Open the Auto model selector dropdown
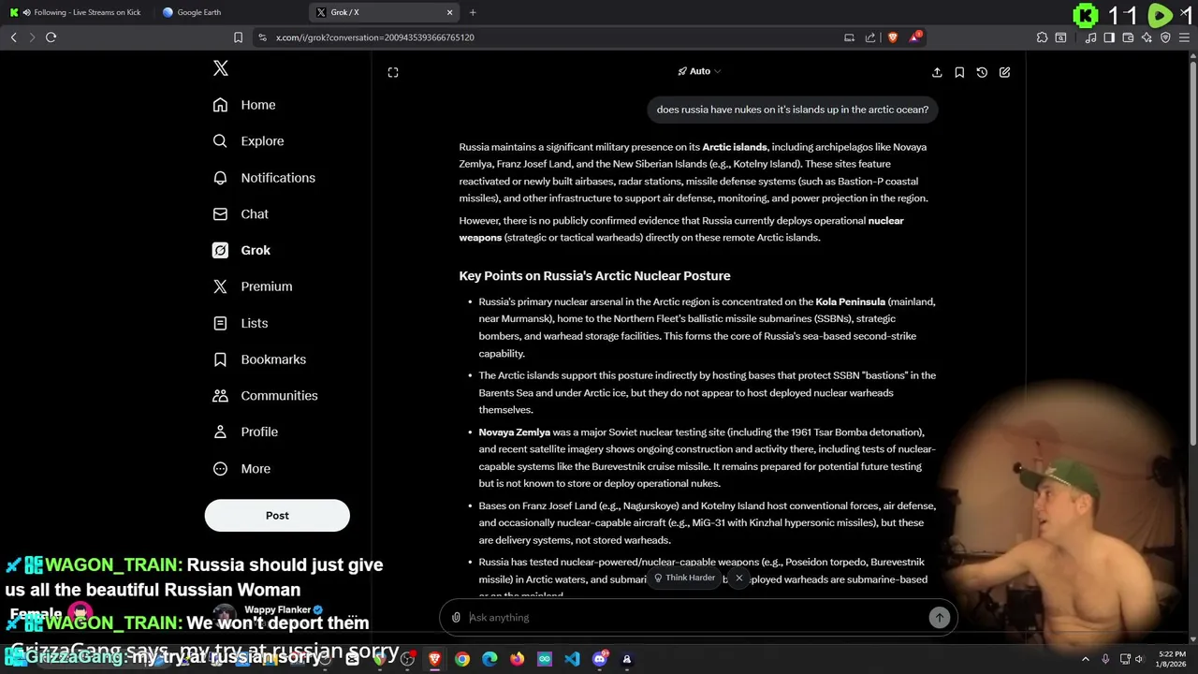 pyautogui.click(x=699, y=71)
